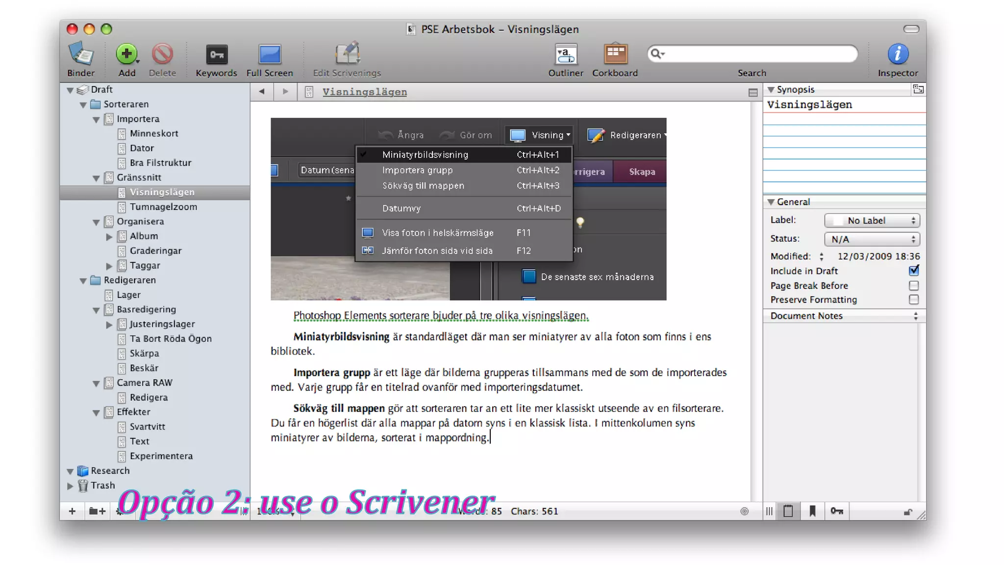This screenshot has height=565, width=1004.
Task: Toggle the Inspector panel
Action: [x=898, y=54]
